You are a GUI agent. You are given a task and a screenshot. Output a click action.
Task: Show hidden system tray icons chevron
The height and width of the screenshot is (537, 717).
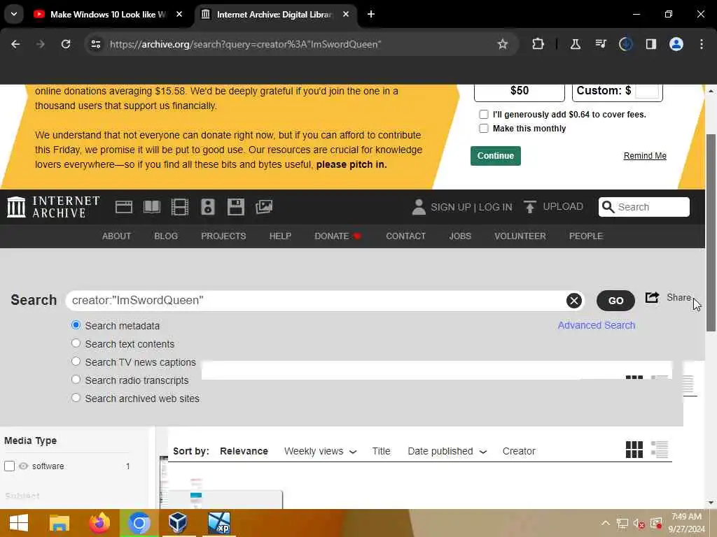[x=606, y=523]
